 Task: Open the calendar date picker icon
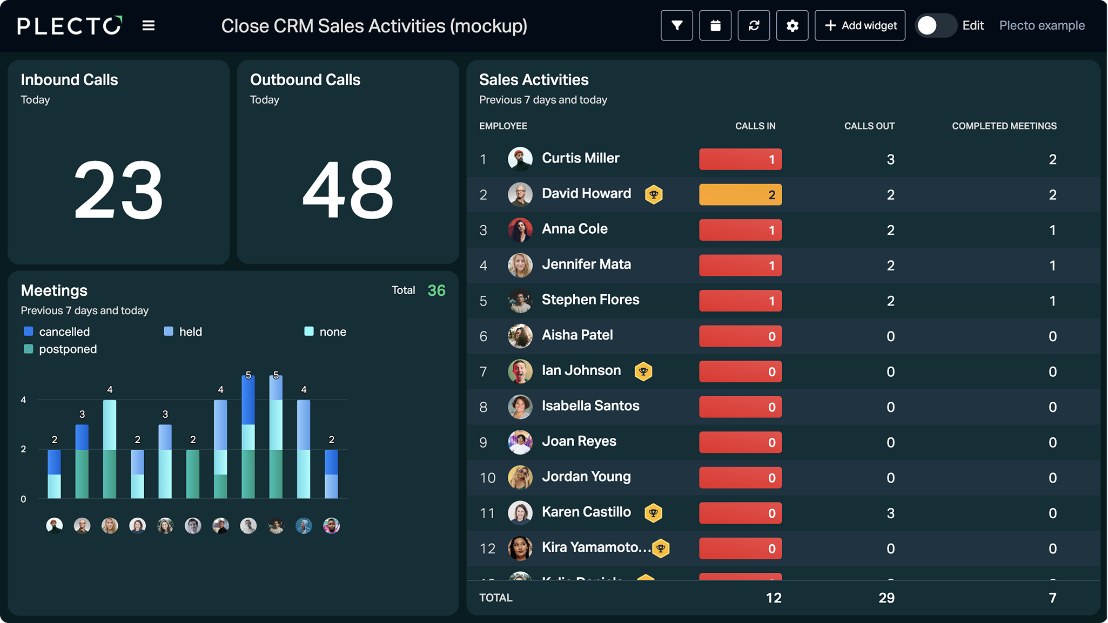point(715,25)
